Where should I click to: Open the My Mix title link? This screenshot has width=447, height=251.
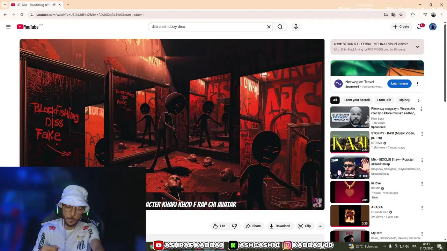pos(376,233)
